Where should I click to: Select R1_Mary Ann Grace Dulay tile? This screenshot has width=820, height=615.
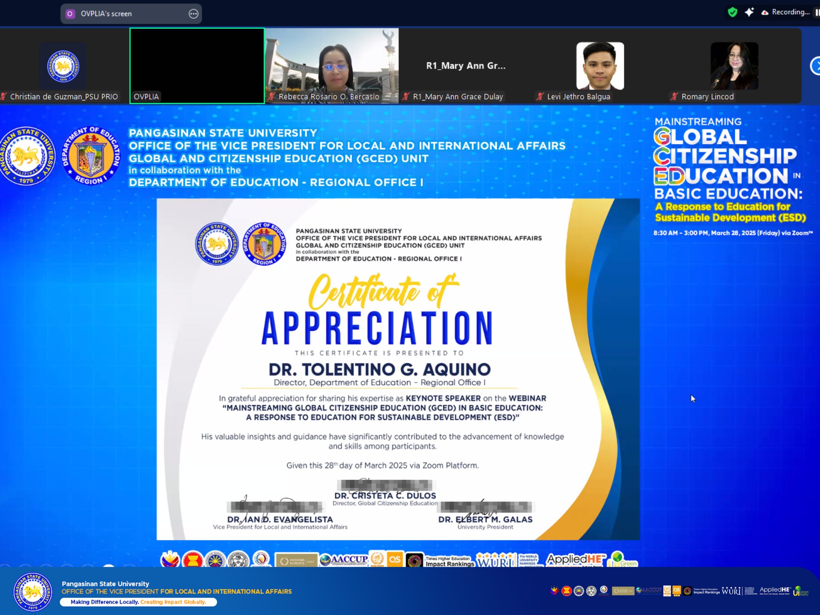pos(466,66)
